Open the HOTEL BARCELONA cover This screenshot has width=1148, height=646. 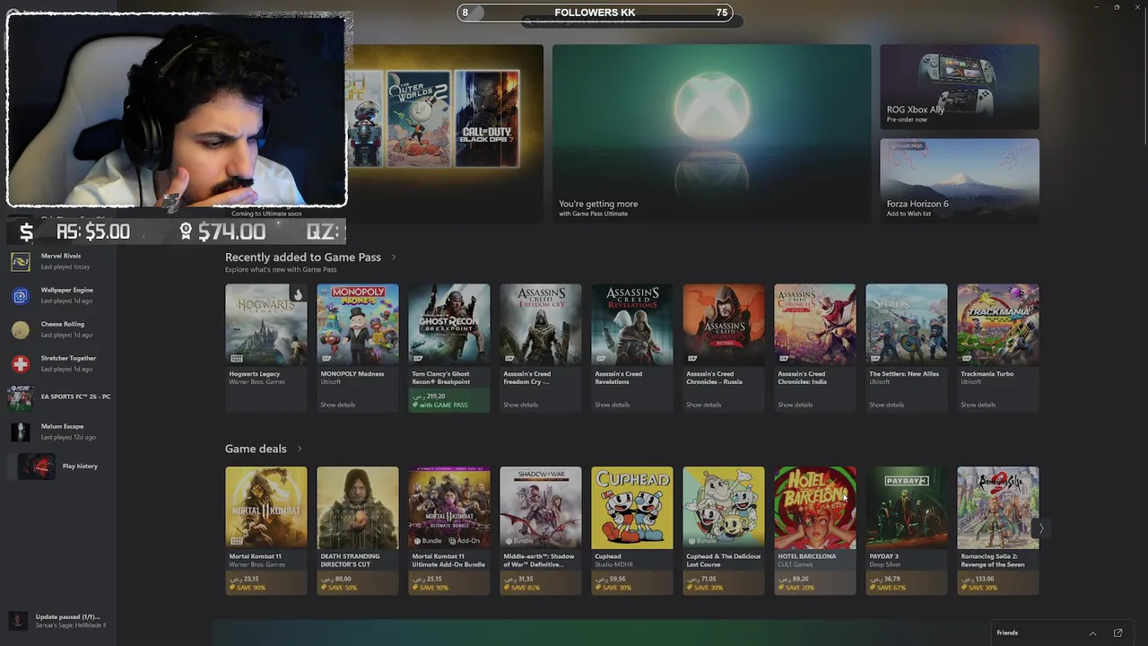(815, 507)
